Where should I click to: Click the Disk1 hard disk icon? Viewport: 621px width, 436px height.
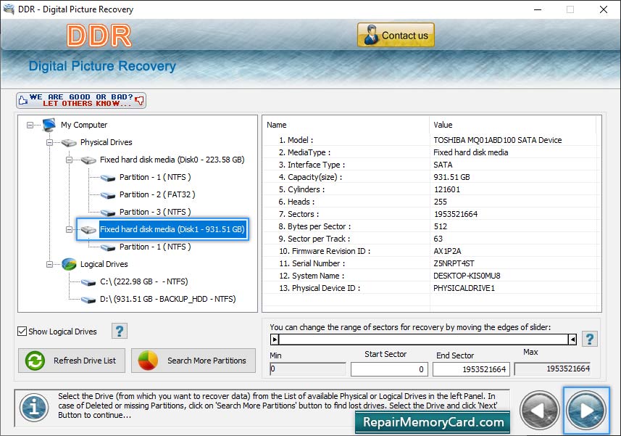click(88, 230)
